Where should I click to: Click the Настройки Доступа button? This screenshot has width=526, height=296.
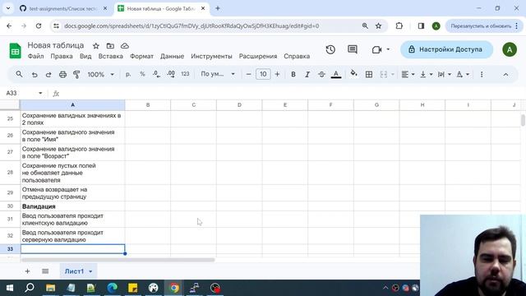coord(446,49)
